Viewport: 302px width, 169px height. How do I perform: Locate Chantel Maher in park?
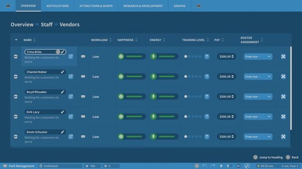pyautogui.click(x=71, y=77)
